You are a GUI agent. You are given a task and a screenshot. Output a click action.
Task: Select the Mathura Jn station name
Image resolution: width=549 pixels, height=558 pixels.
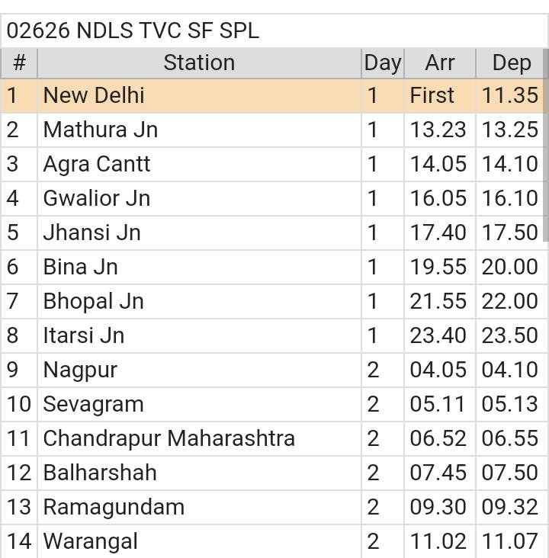(100, 130)
